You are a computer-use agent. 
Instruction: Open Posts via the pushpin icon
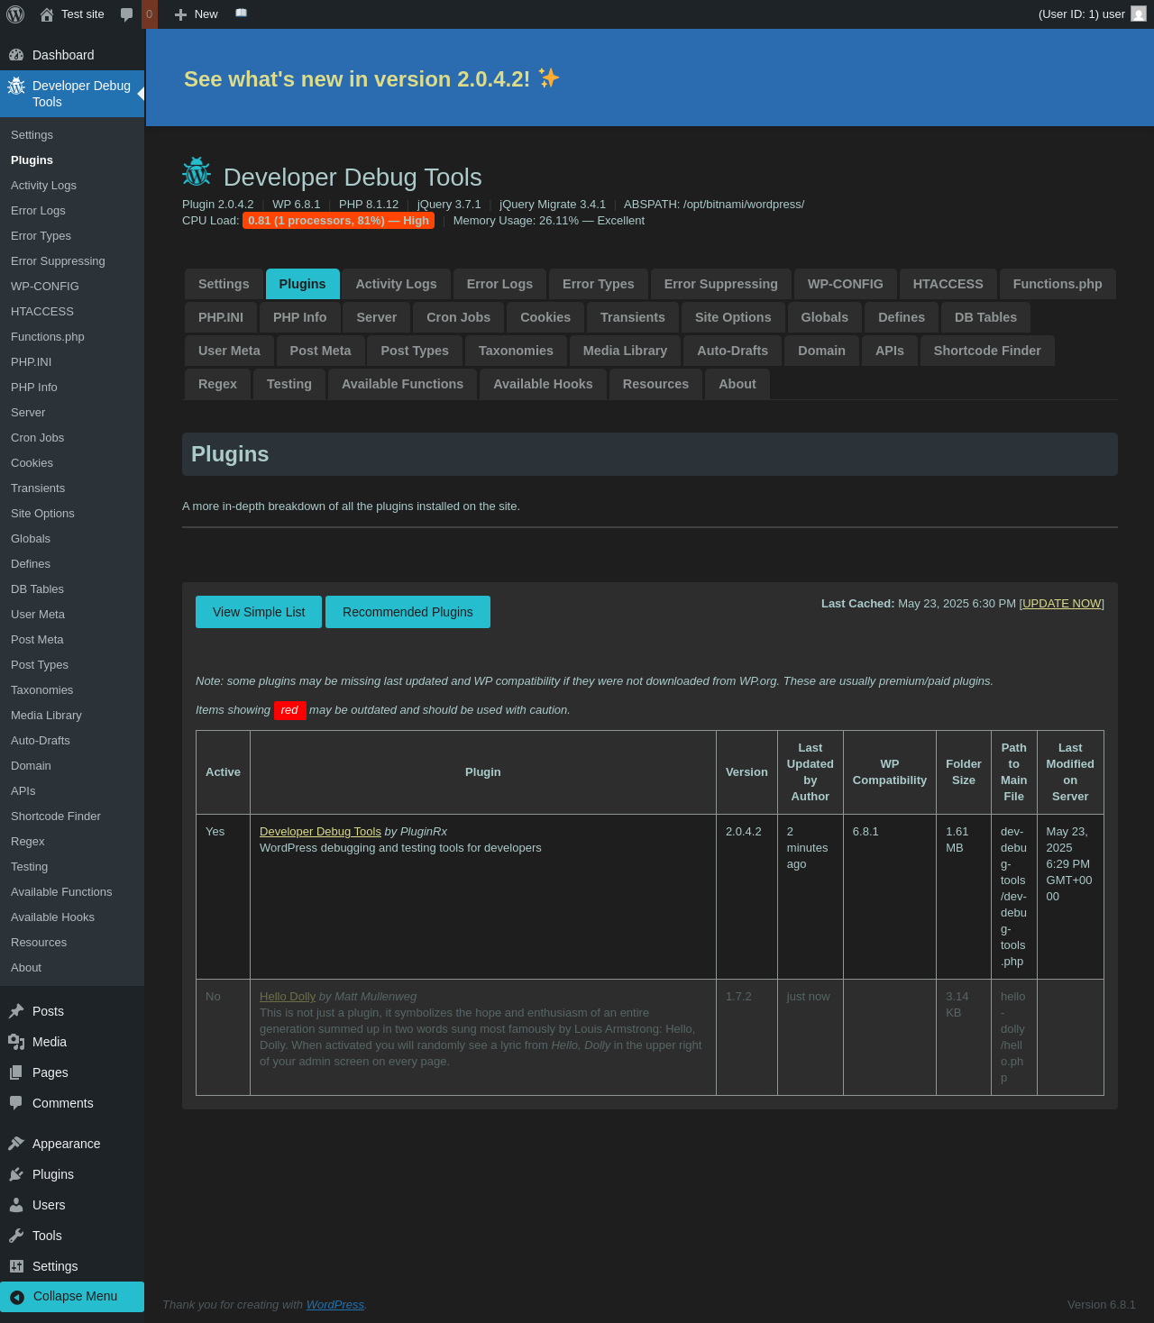16,1011
